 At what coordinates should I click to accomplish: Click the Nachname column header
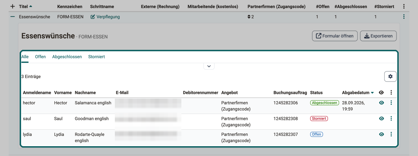[x=85, y=92]
